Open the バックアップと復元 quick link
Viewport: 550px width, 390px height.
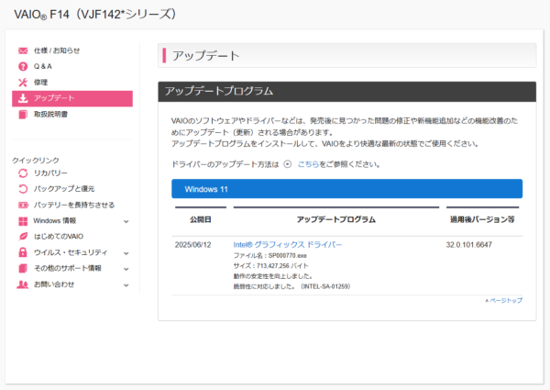tap(64, 189)
